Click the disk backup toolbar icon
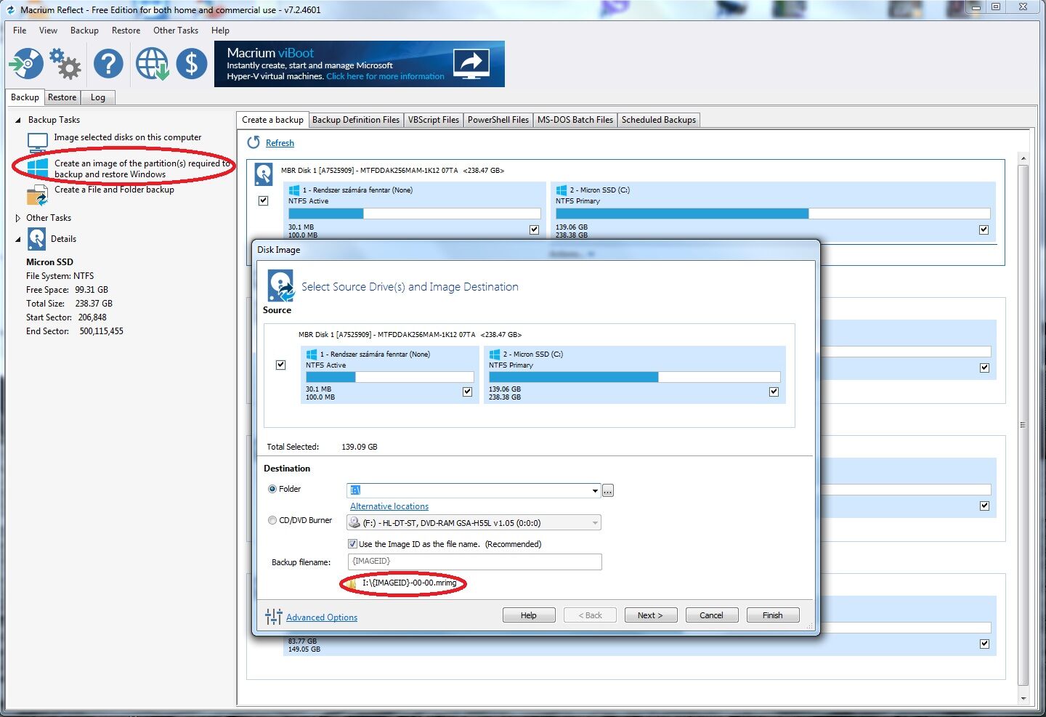1046x717 pixels. 26,64
